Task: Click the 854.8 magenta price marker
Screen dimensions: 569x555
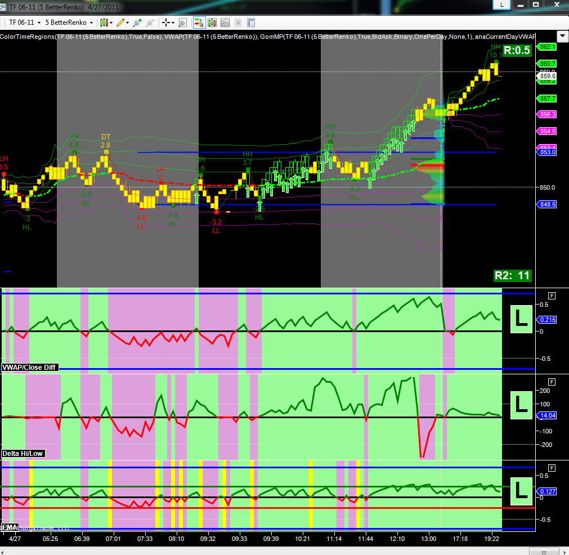Action: [x=547, y=131]
